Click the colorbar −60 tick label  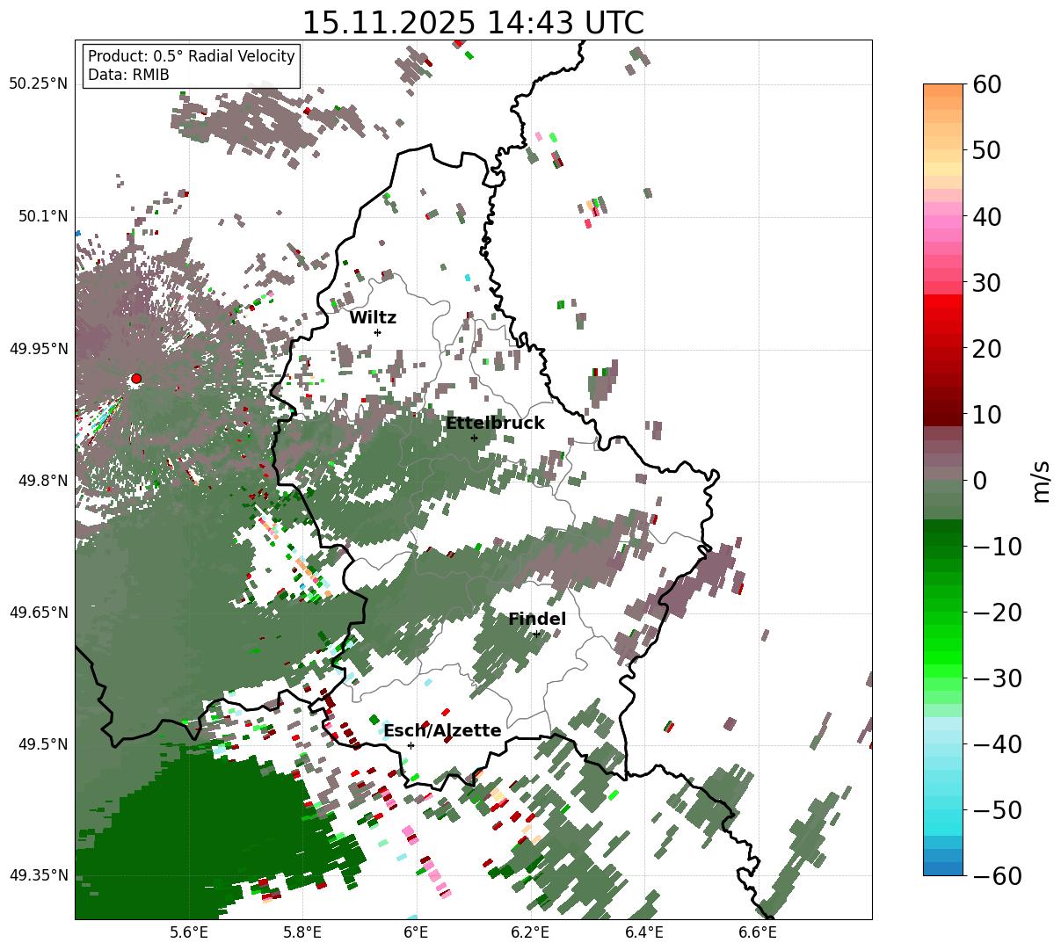pyautogui.click(x=996, y=875)
